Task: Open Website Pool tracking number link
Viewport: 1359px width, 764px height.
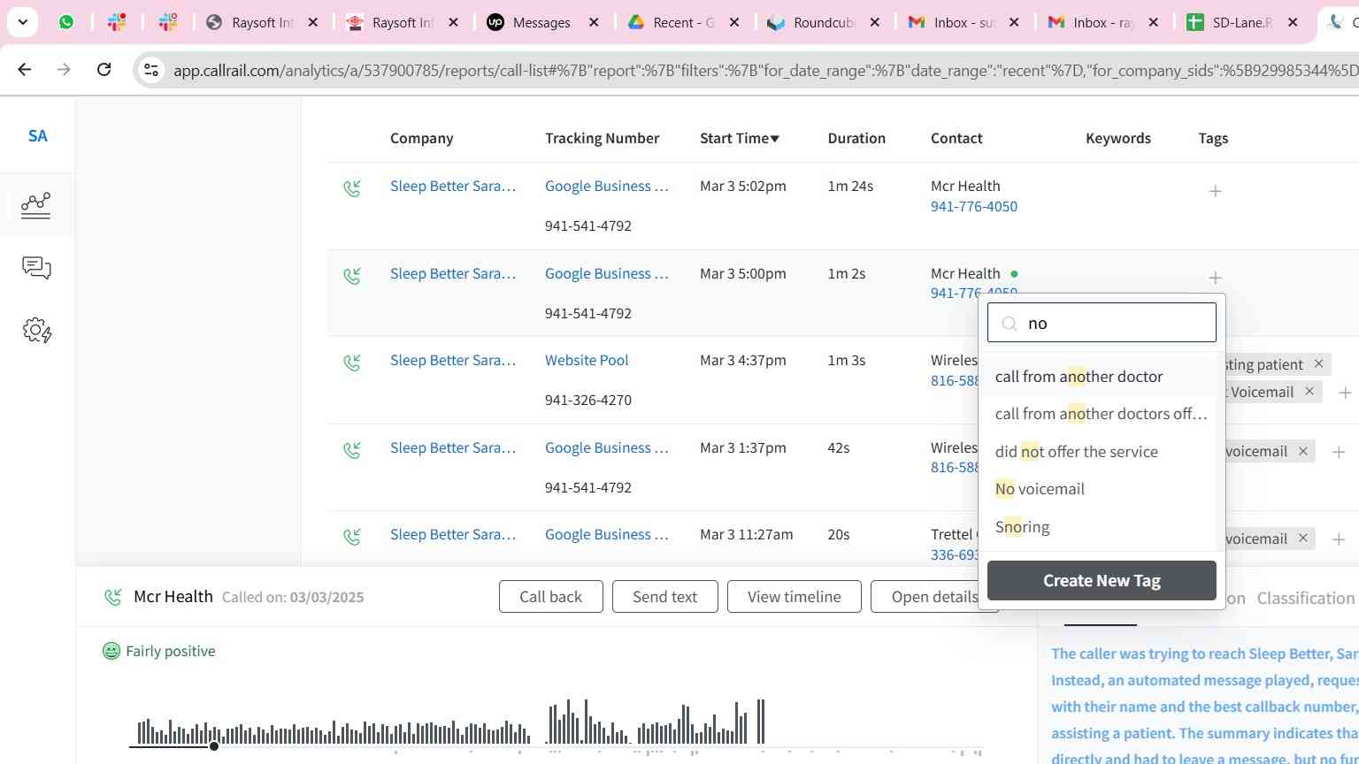Action: coord(587,360)
